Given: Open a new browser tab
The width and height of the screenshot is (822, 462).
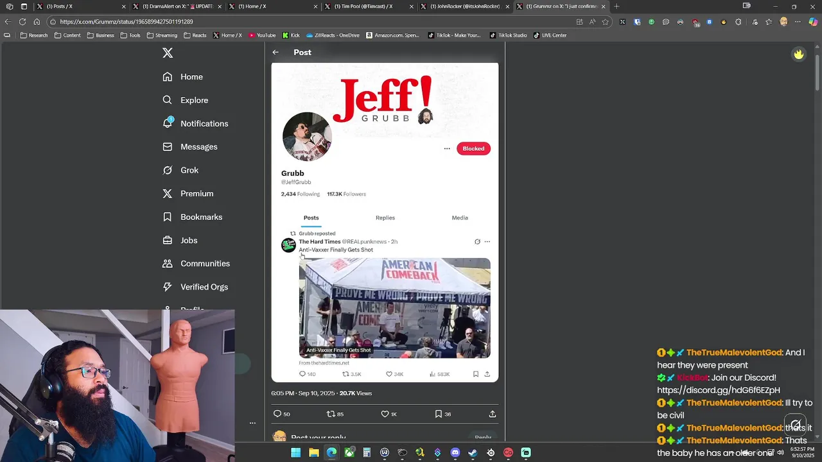Looking at the screenshot, I should pyautogui.click(x=616, y=6).
